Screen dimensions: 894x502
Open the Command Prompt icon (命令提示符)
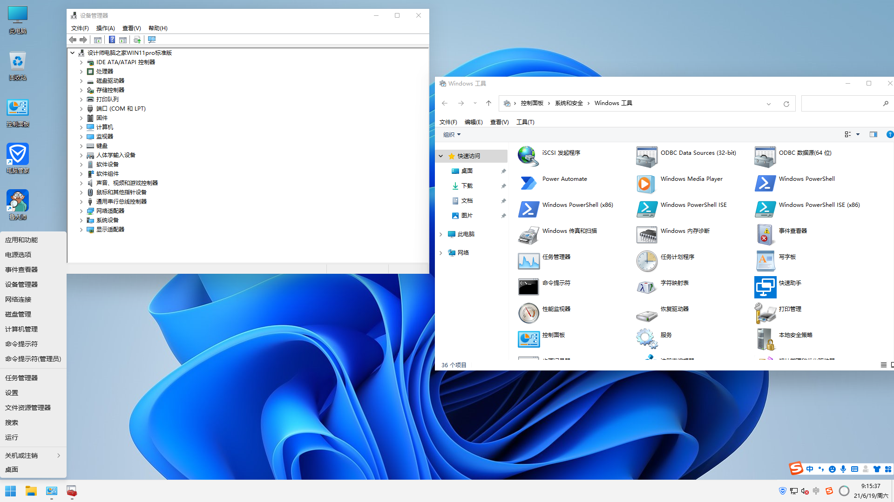coord(528,287)
